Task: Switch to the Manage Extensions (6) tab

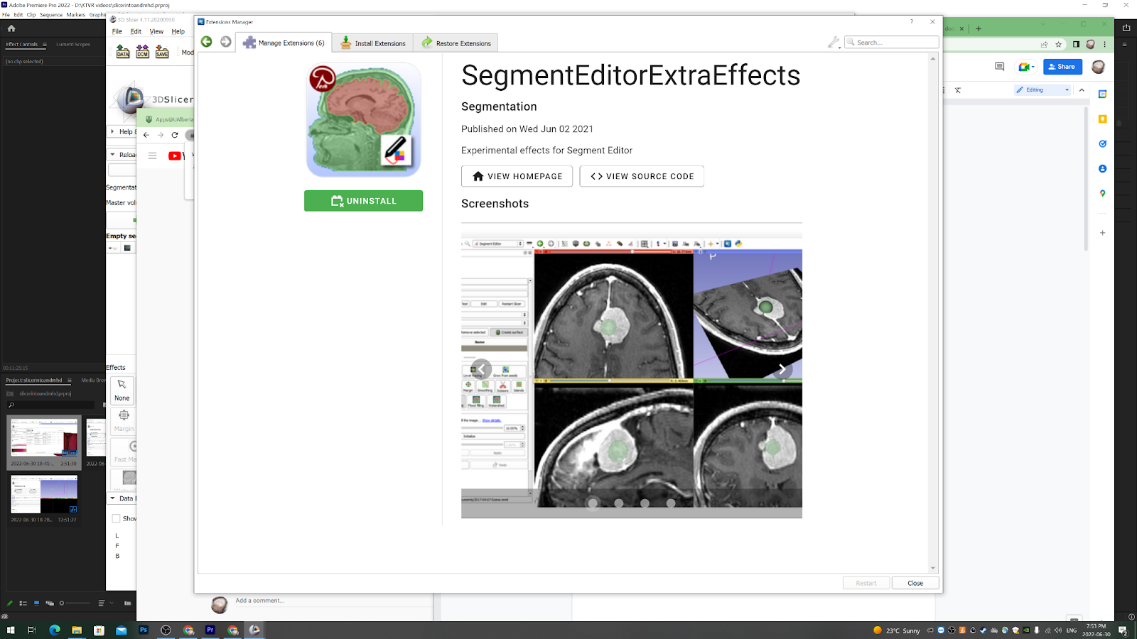Action: 284,43
